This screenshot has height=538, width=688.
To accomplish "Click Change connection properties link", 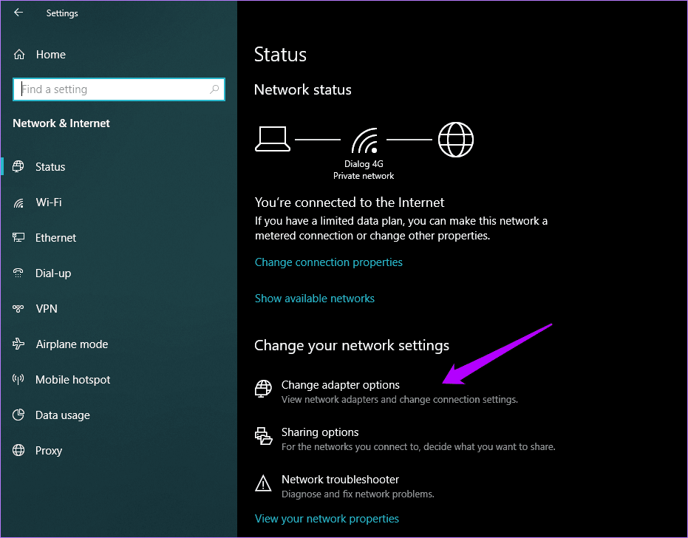I will [x=328, y=262].
